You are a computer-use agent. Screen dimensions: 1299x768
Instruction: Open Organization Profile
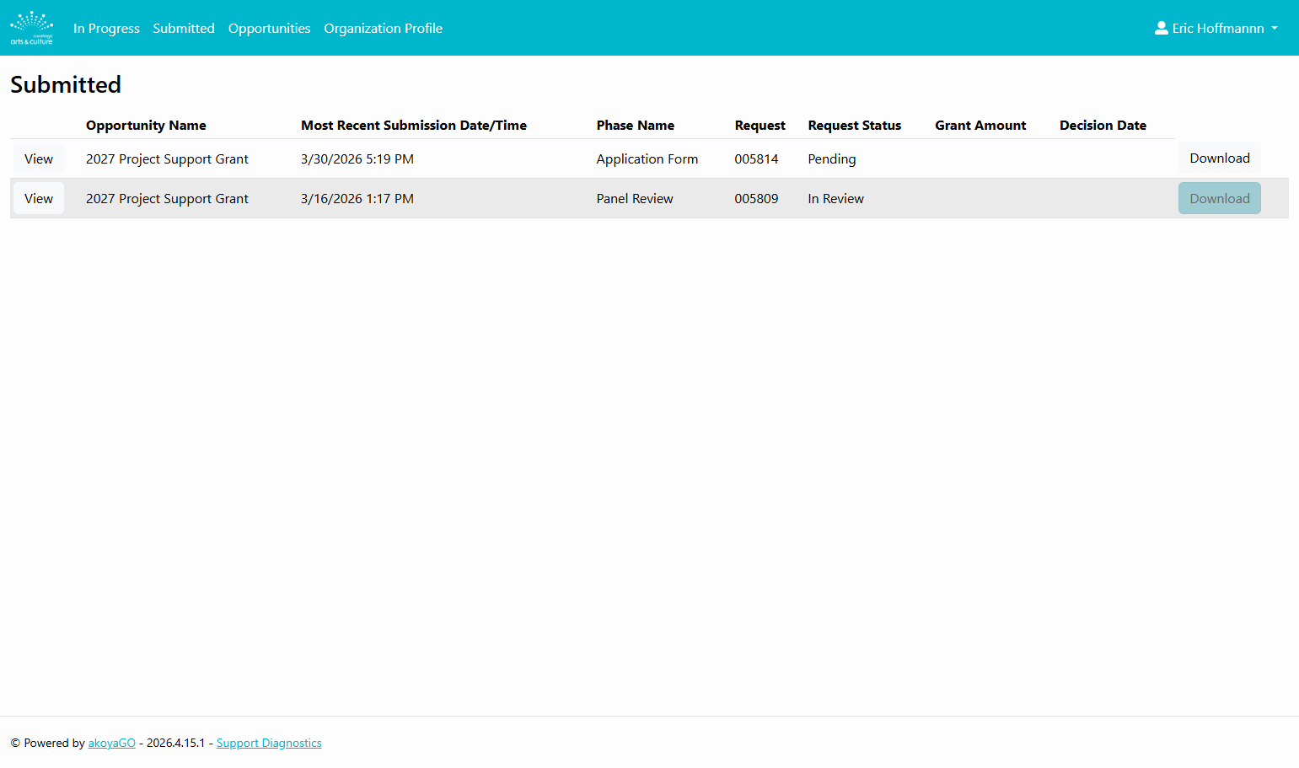[x=383, y=28]
